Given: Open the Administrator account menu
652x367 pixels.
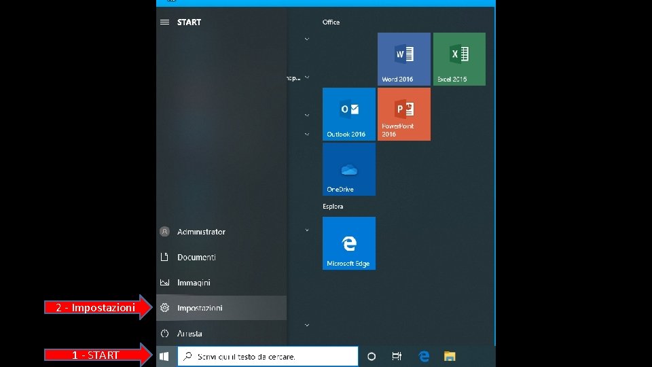Looking at the screenshot, I should (221, 232).
